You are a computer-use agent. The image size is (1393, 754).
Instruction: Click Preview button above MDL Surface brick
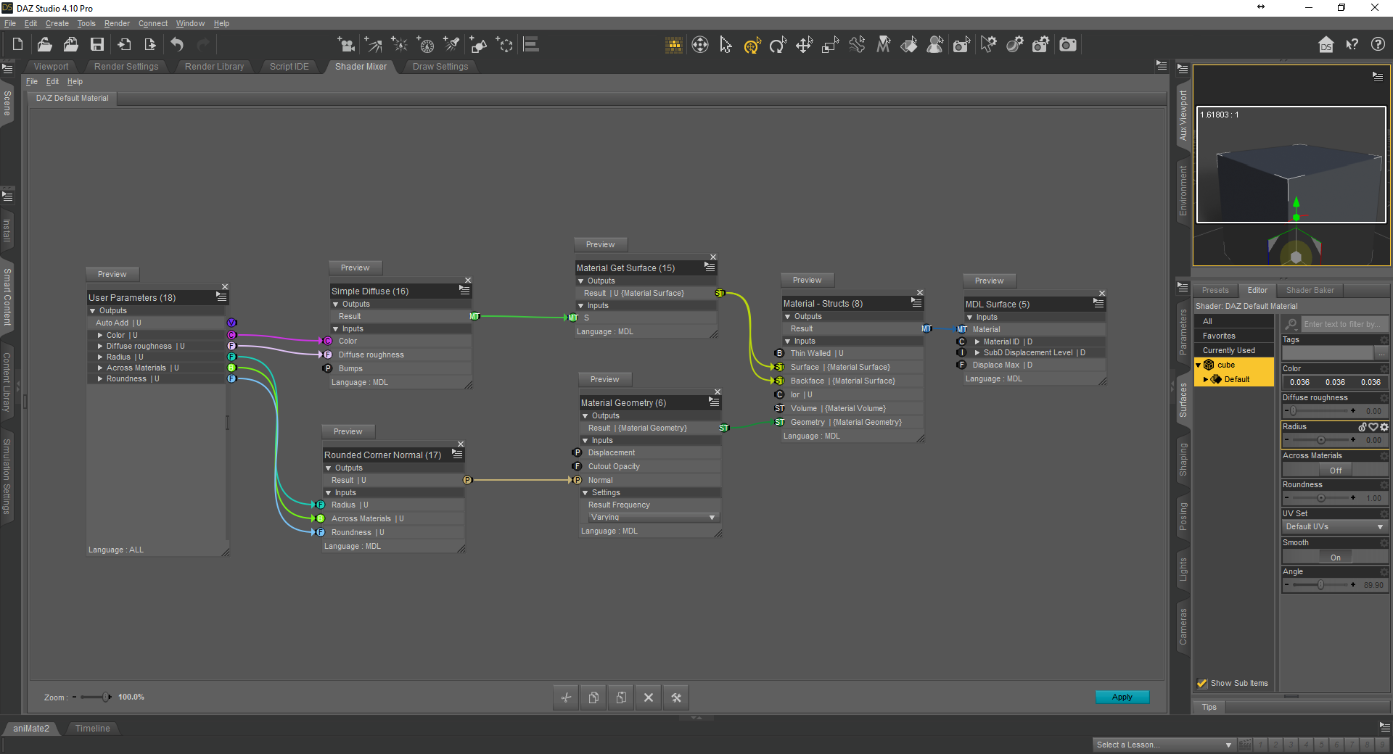990,281
